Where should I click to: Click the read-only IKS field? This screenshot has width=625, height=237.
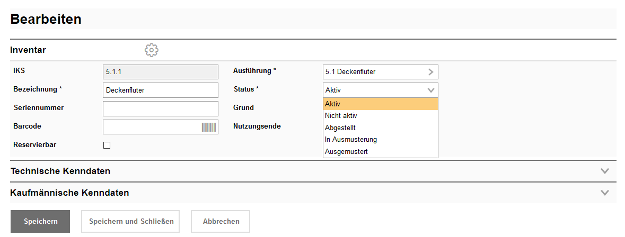pos(160,72)
